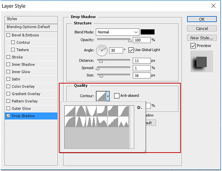Enable the Bevel & Emboss checkbox
Viewport: 222px width, 171px height.
(9, 35)
